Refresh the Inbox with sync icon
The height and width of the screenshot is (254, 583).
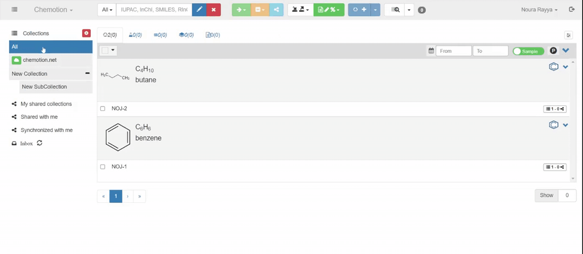(39, 143)
